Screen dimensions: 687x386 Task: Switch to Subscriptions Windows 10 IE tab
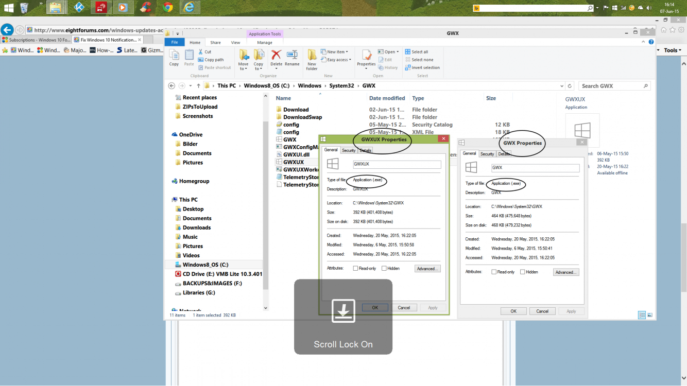(x=36, y=40)
